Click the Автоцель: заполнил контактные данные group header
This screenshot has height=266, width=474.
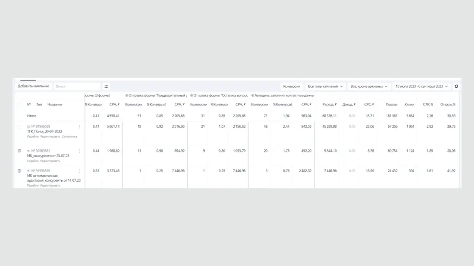point(284,95)
